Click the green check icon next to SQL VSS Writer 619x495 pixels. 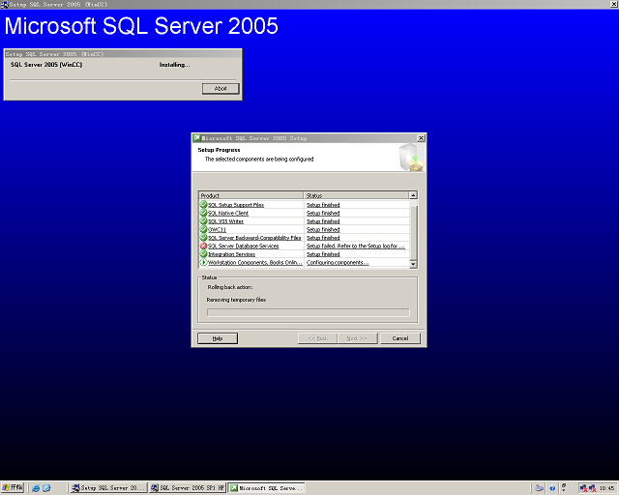203,221
